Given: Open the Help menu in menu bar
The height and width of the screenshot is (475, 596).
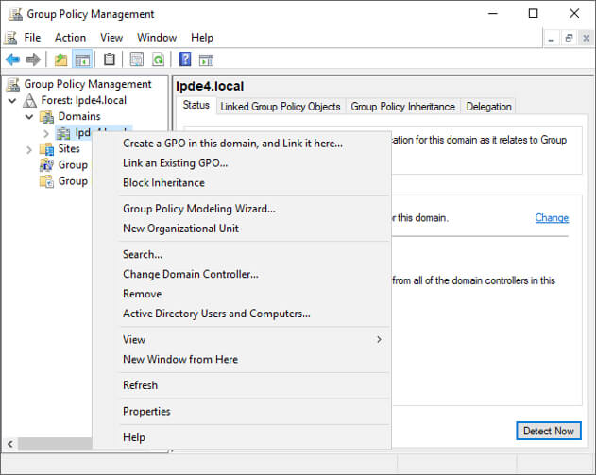Looking at the screenshot, I should 202,38.
